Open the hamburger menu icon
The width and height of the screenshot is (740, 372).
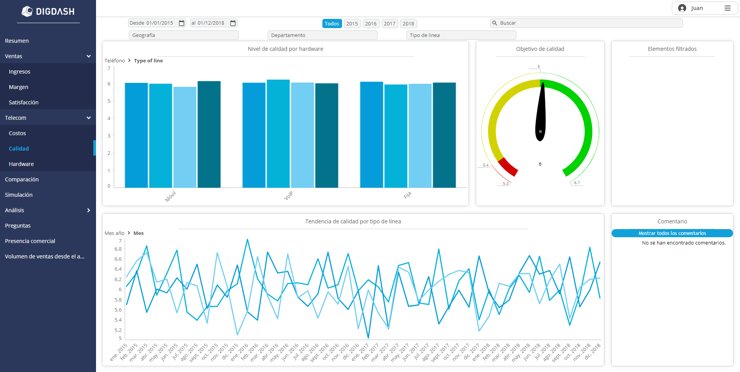click(x=727, y=8)
